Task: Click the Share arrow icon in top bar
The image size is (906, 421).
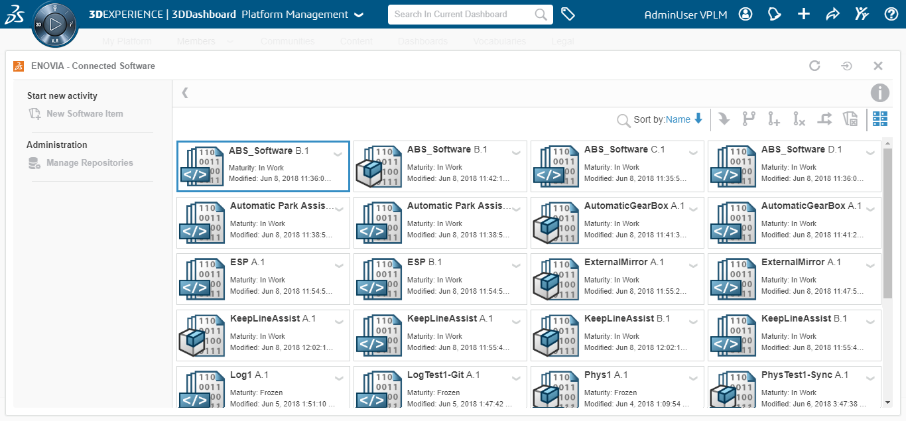Action: pos(833,14)
